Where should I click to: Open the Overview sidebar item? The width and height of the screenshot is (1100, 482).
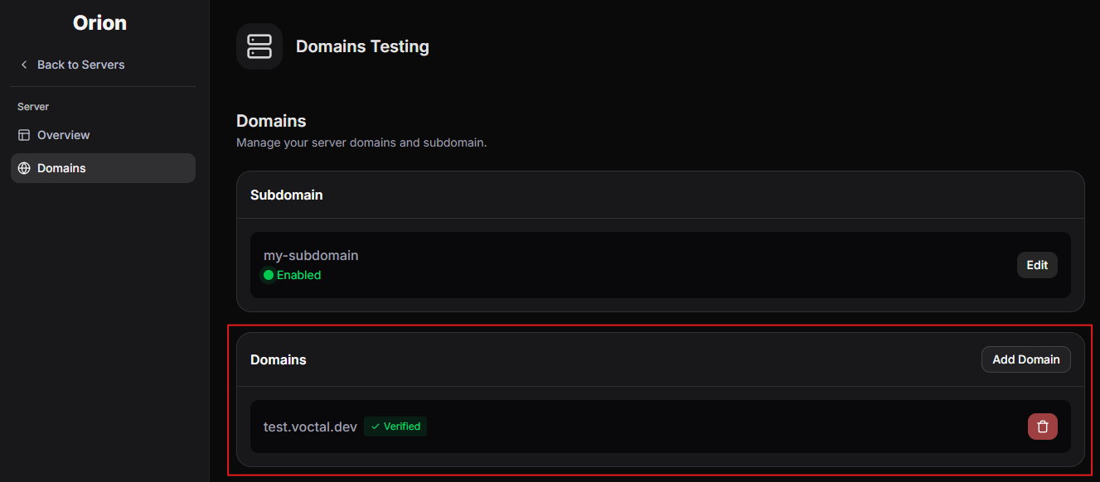103,135
